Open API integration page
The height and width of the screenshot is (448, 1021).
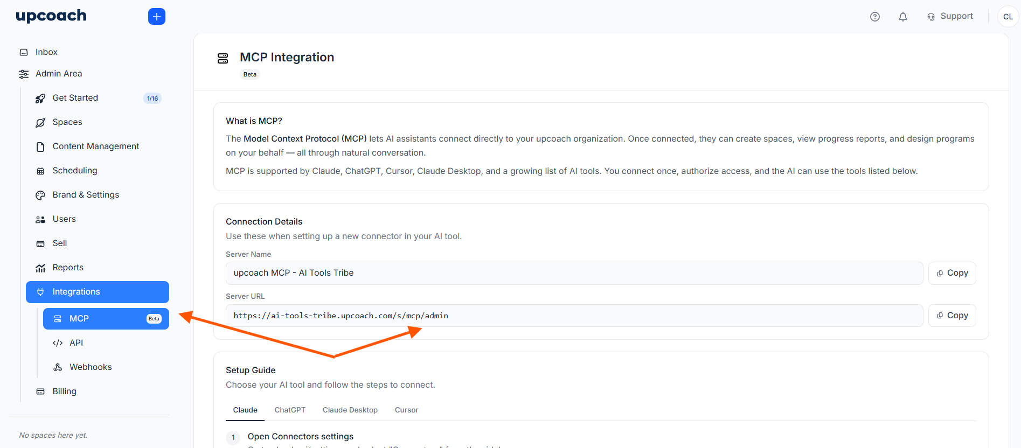76,343
